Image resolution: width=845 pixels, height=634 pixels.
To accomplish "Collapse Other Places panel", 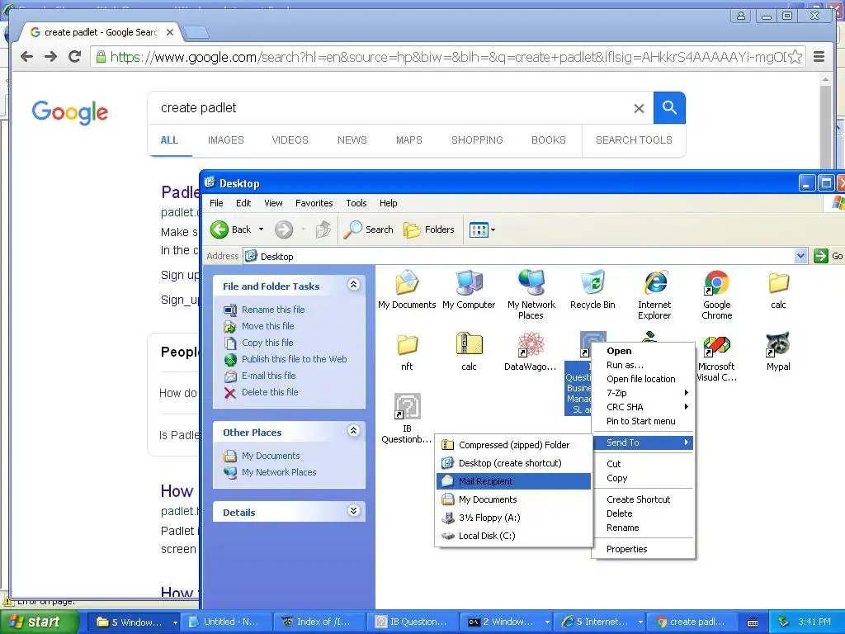I will pos(353,431).
